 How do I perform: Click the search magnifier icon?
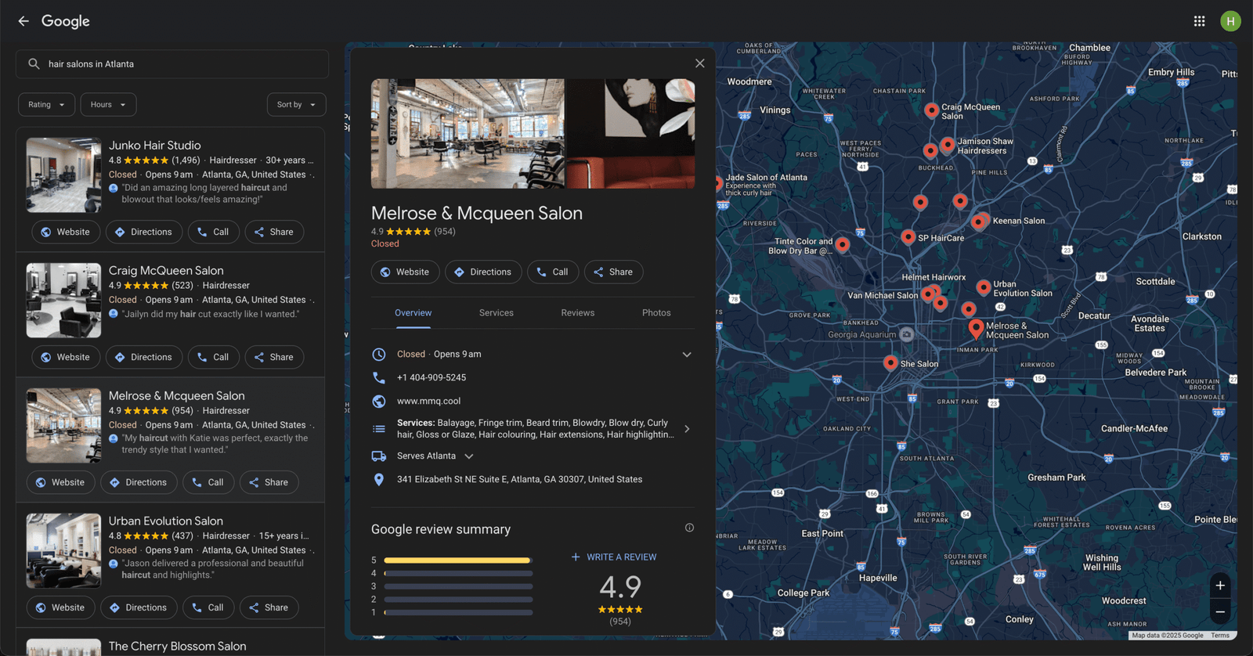tap(34, 64)
